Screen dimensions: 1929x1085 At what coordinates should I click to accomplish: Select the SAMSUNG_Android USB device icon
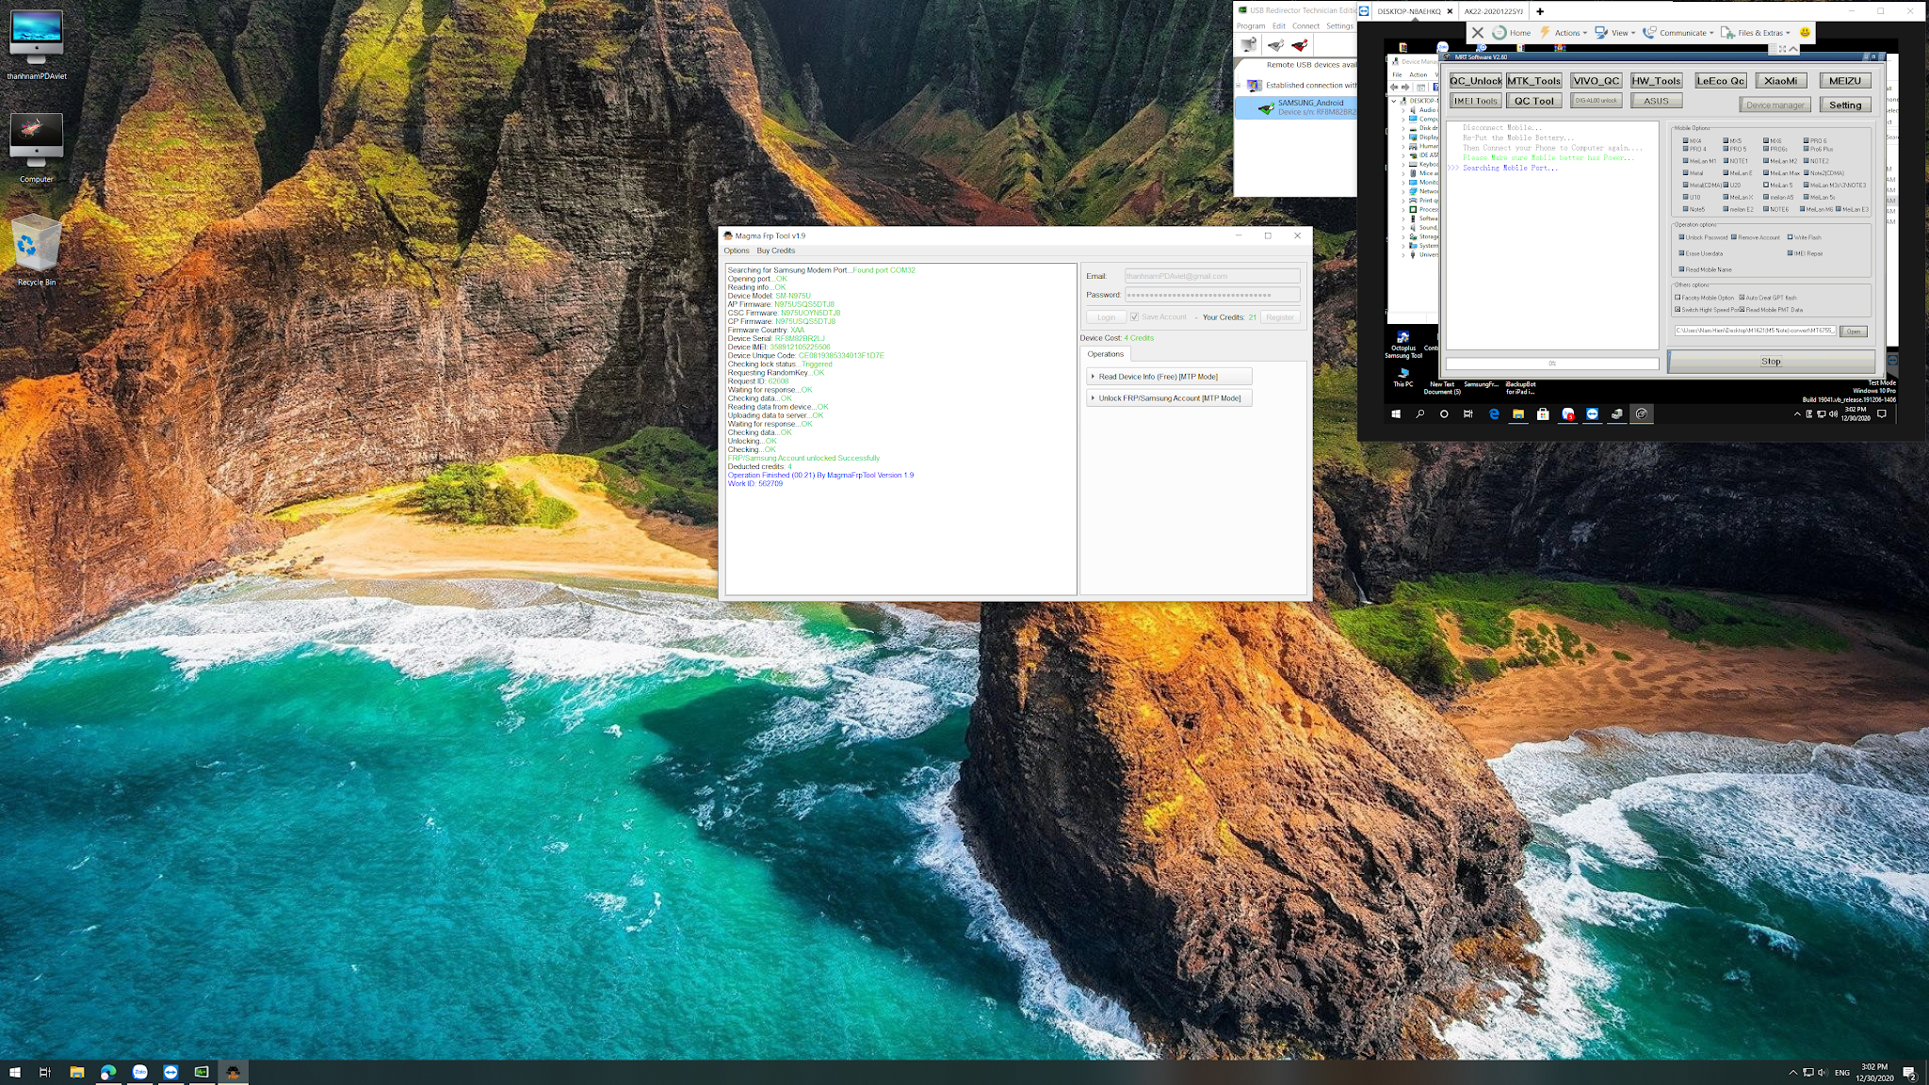tap(1266, 107)
